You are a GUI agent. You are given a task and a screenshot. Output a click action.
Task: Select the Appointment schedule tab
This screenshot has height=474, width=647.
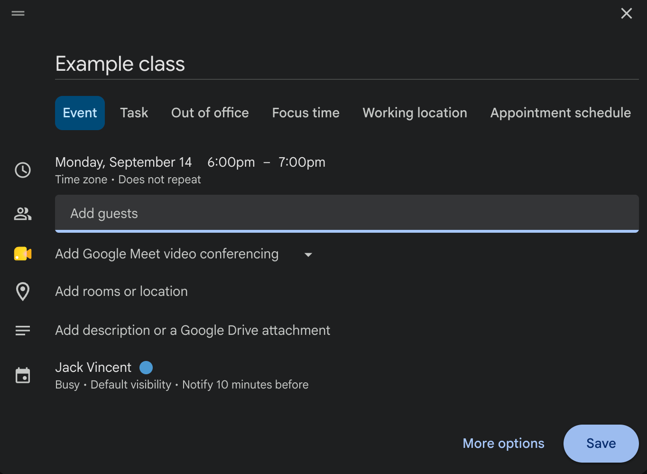point(561,113)
